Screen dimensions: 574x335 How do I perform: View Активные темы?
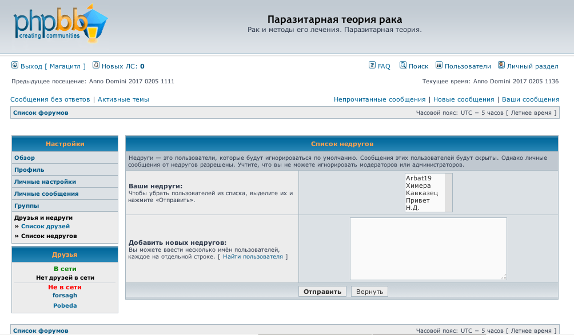click(x=123, y=99)
